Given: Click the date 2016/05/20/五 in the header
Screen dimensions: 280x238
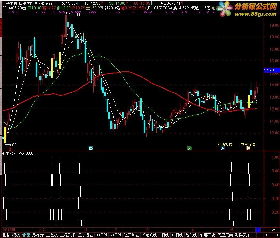Looking at the screenshot, I should (14, 8).
